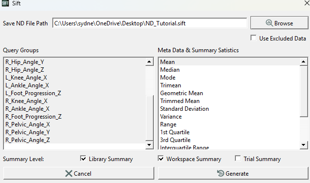This screenshot has width=310, height=183.
Task: Click Query Groups scroll down arrow
Action: [149, 145]
